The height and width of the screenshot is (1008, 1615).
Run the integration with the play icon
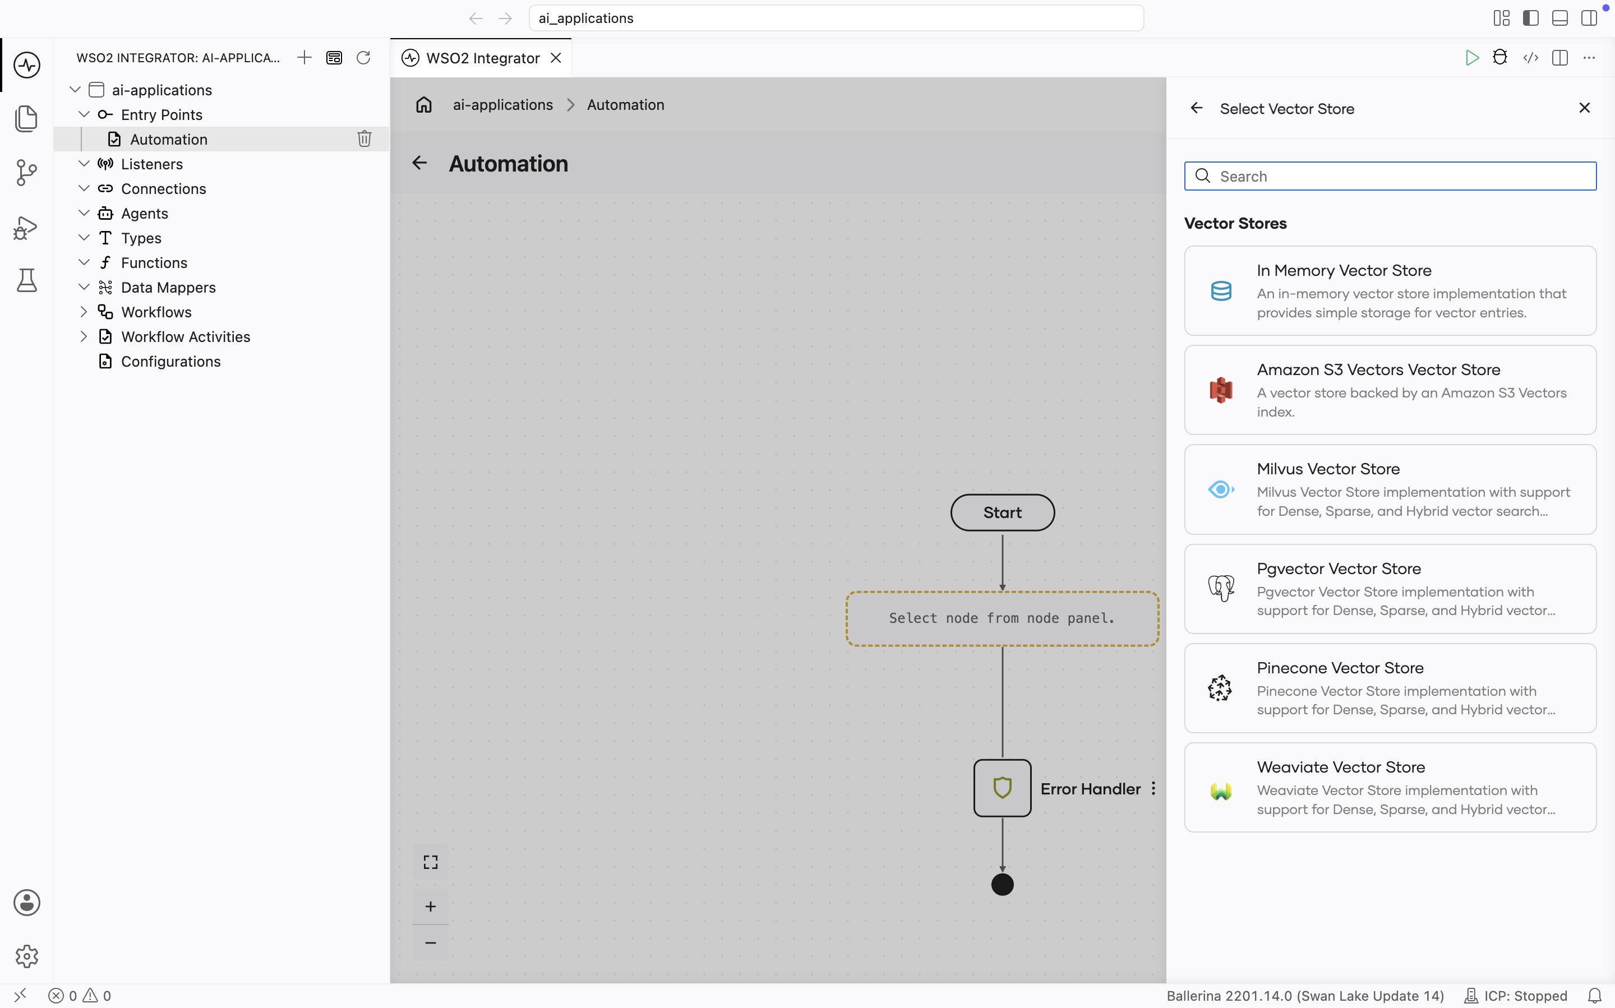click(1471, 57)
